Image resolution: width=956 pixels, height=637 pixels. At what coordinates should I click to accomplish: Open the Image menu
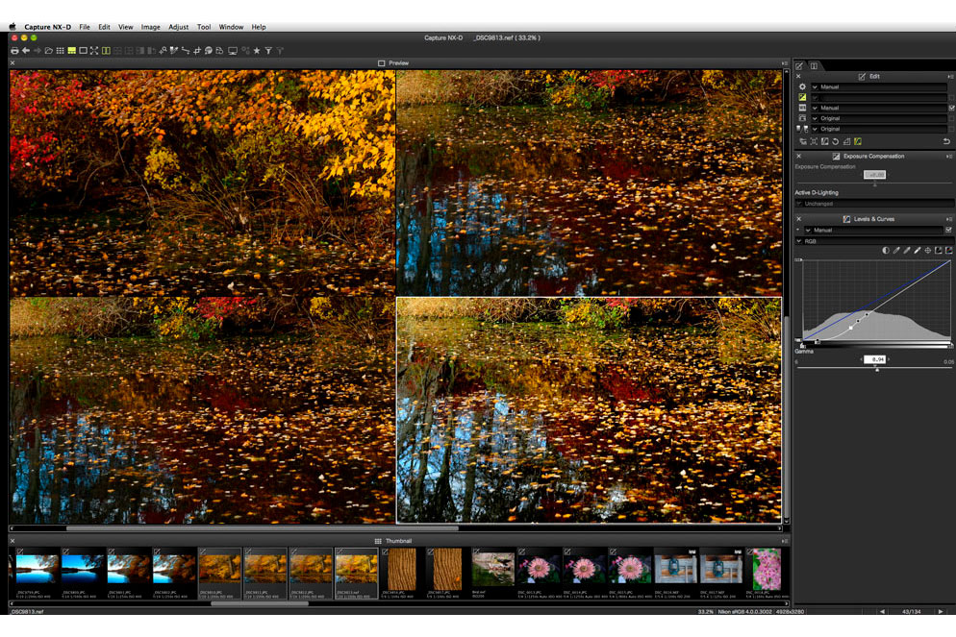pyautogui.click(x=150, y=27)
